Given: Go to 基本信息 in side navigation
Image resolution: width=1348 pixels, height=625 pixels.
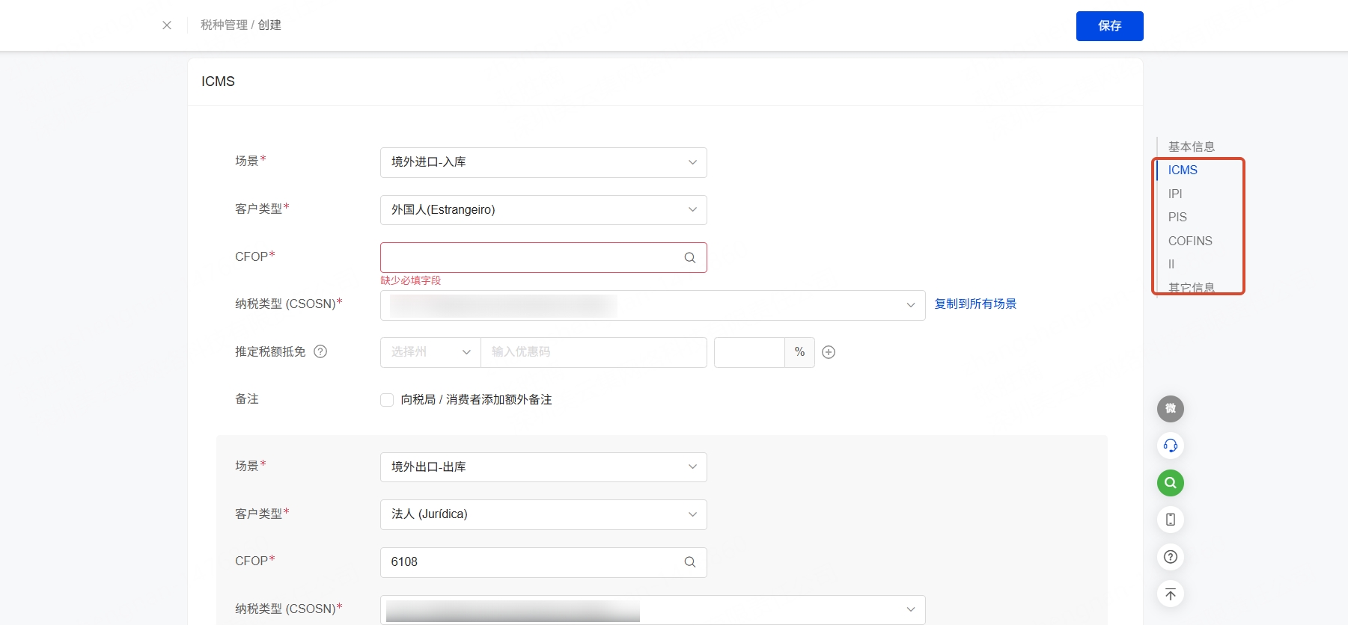Looking at the screenshot, I should click(1192, 147).
